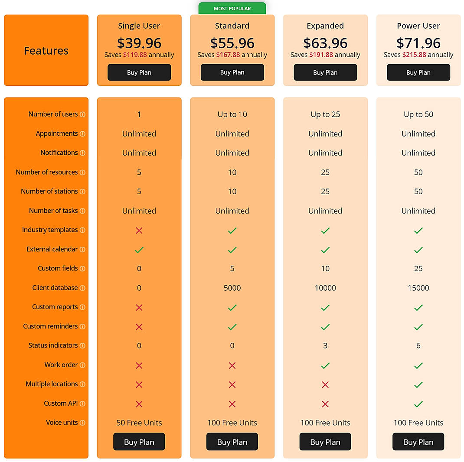464x462 pixels.
Task: Click the Features header cell
Action: click(46, 50)
